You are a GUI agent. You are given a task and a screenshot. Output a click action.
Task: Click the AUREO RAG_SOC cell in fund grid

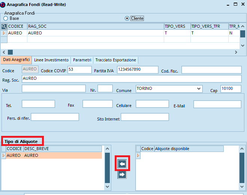(x=96, y=33)
